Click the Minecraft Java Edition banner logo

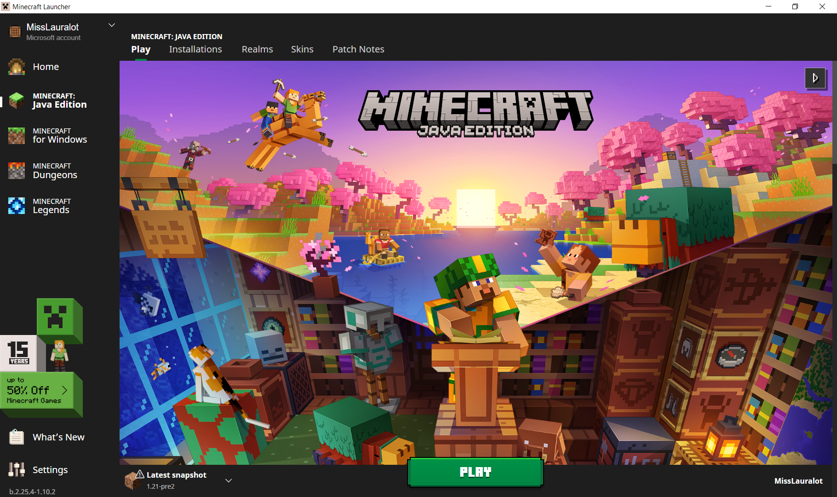click(476, 113)
